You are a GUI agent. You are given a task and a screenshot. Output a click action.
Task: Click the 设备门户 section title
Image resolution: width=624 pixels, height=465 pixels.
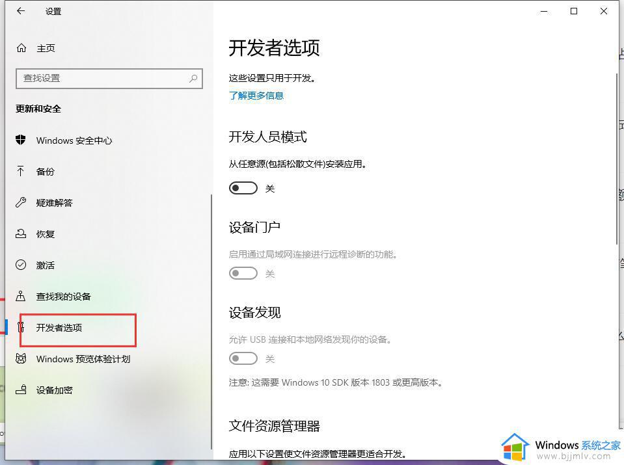254,228
